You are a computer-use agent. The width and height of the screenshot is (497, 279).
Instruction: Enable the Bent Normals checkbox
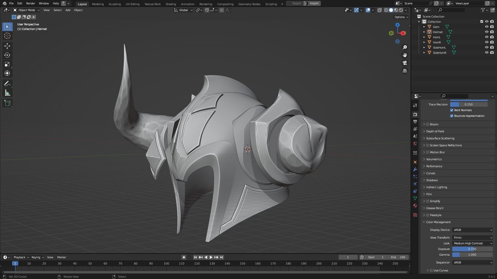(452, 110)
